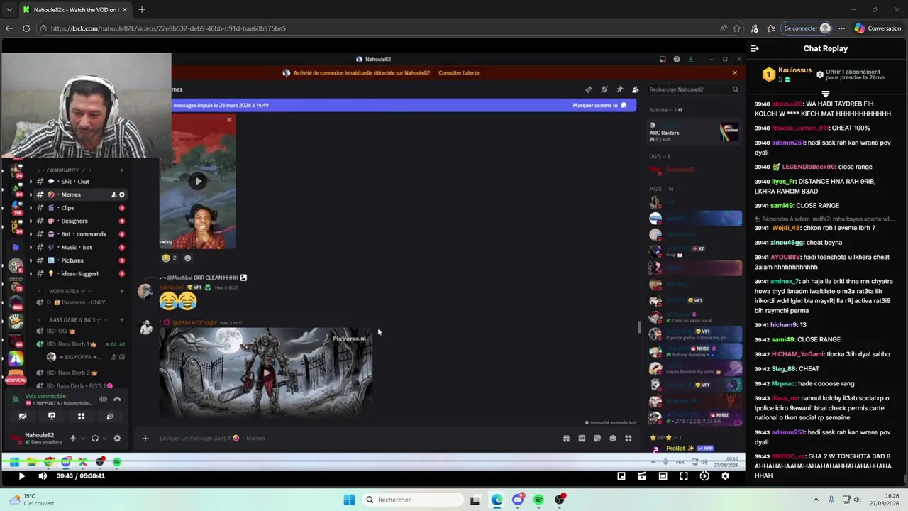Open soundboard icon in voice panel
The image size is (908, 511).
pos(110,417)
